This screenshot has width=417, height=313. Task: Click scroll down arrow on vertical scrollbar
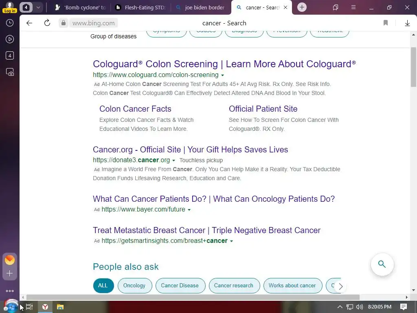tap(413, 290)
